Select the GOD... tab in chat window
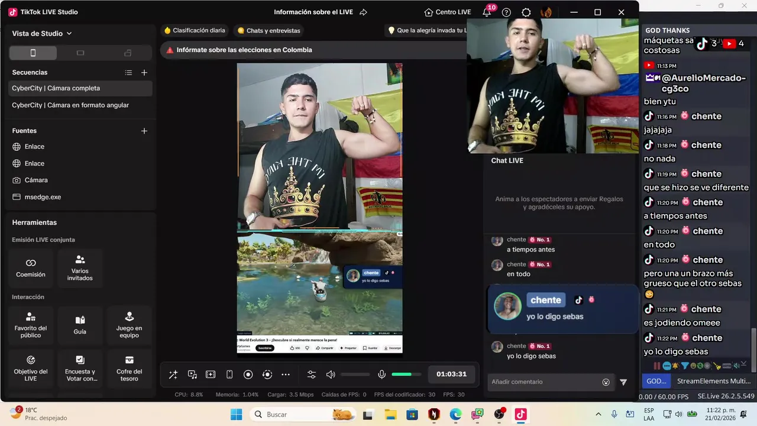The width and height of the screenshot is (757, 426). coord(656,381)
